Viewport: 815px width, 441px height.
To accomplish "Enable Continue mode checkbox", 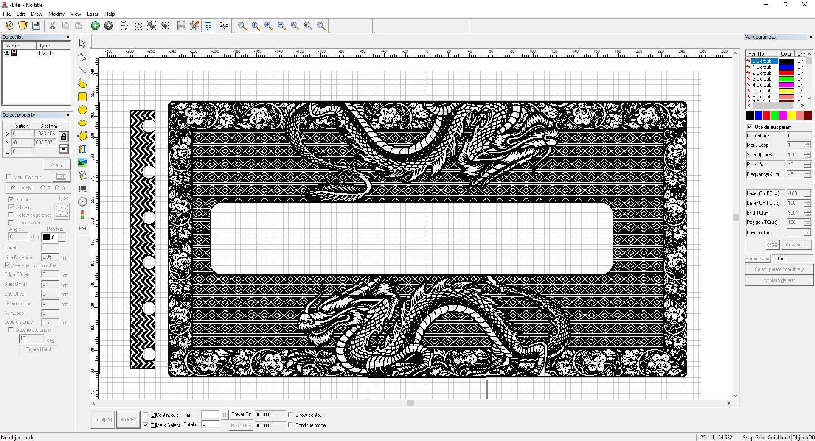I will click(x=290, y=425).
